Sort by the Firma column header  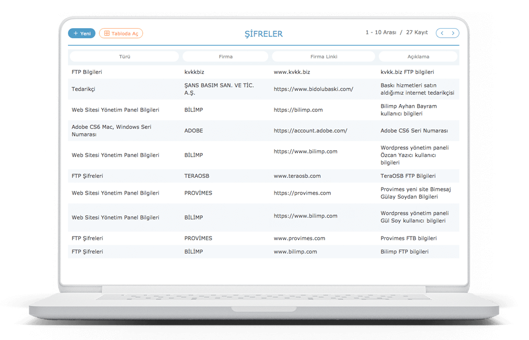click(225, 56)
